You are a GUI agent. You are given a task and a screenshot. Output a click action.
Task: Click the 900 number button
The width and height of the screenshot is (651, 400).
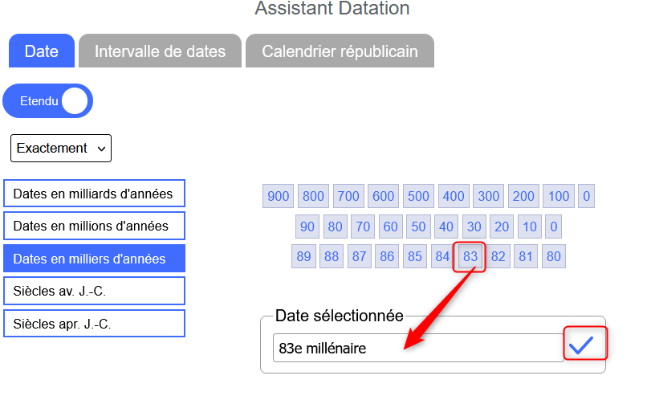pos(279,196)
